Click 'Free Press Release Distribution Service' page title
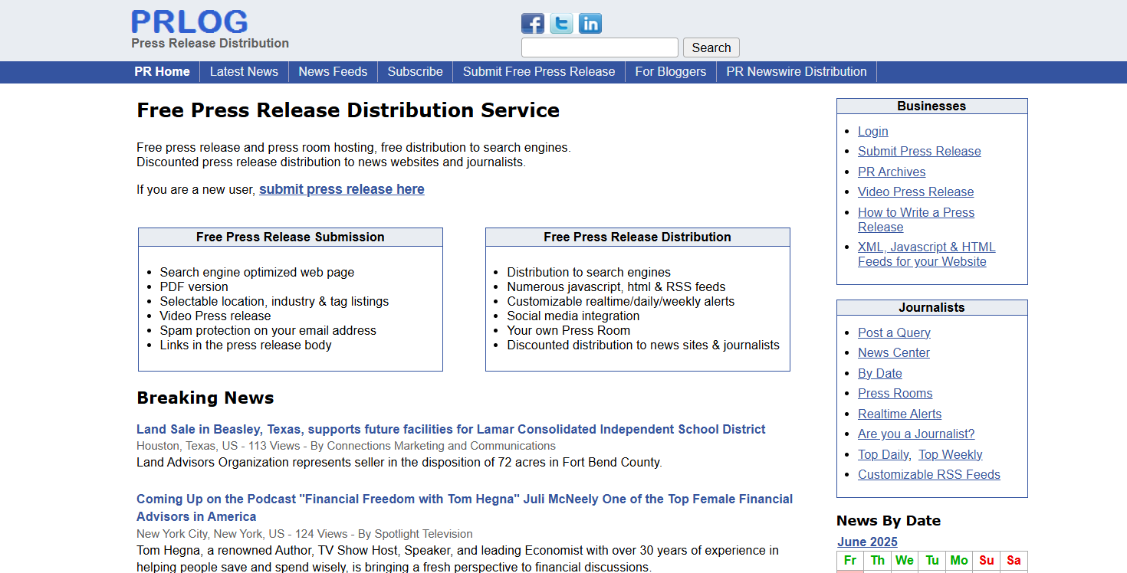Image resolution: width=1127 pixels, height=573 pixels. 348,110
